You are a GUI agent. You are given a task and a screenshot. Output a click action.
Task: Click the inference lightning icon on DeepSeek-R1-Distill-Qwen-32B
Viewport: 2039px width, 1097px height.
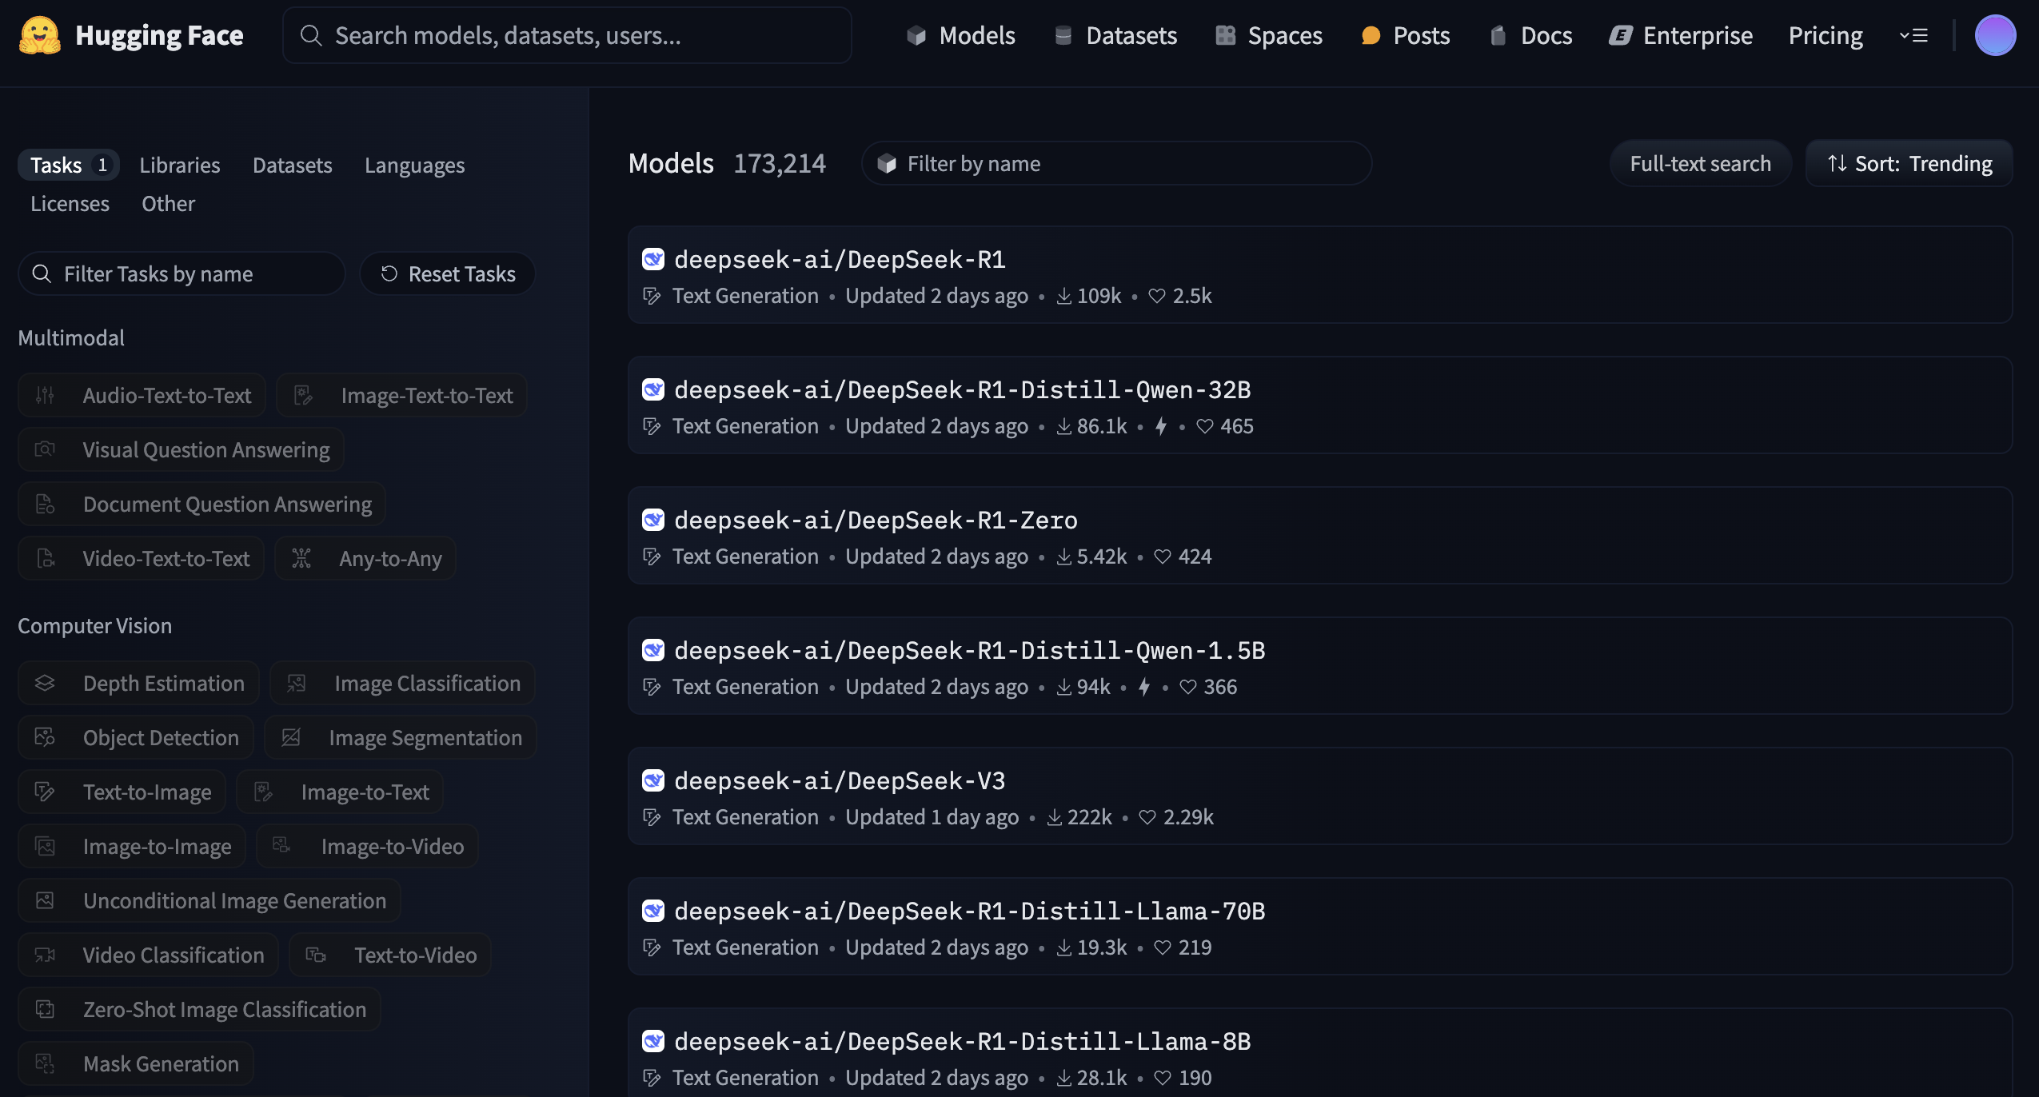coord(1161,426)
